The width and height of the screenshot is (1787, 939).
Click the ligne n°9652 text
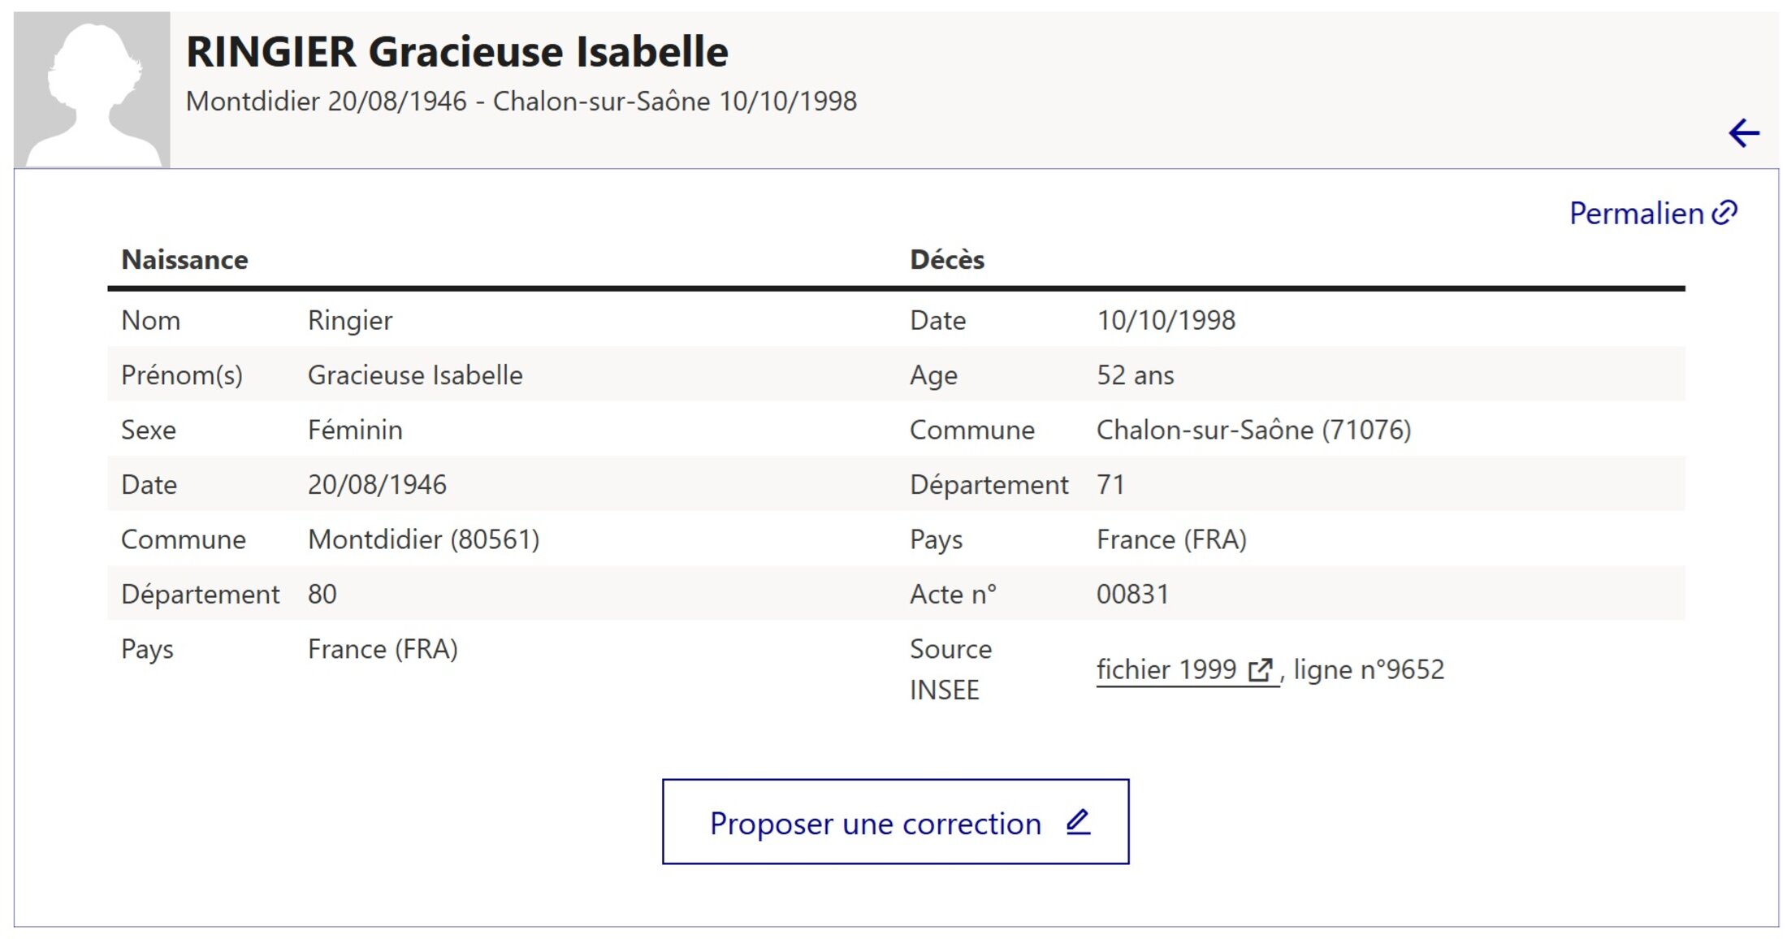point(1369,670)
